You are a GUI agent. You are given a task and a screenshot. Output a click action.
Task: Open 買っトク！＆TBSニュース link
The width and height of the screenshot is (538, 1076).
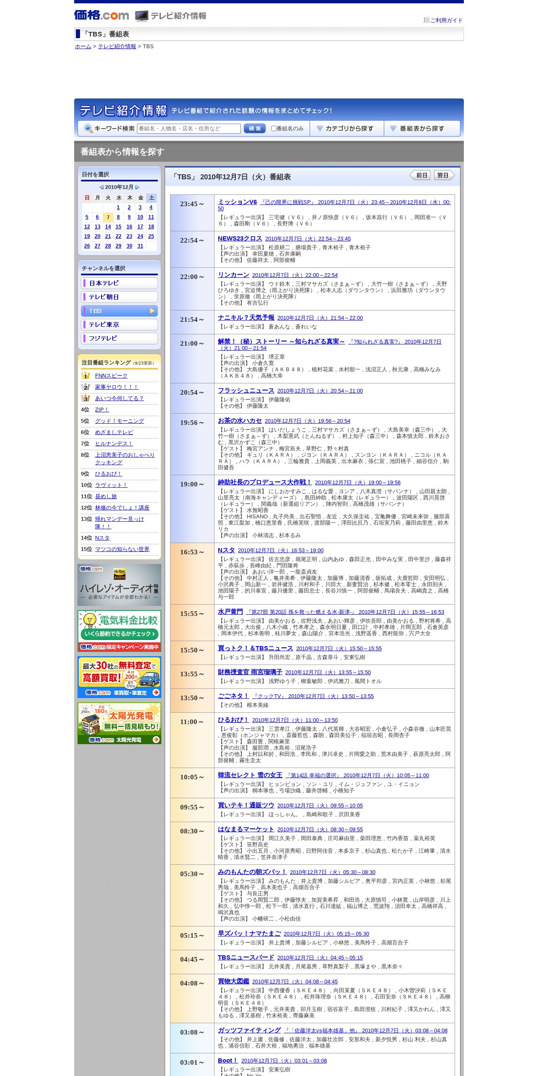[x=256, y=648]
